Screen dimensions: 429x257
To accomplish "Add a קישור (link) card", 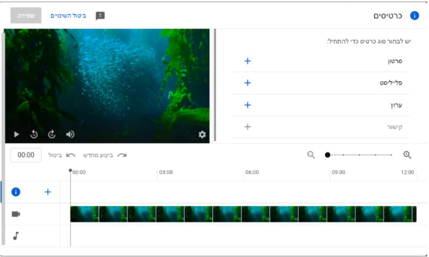I will pyautogui.click(x=247, y=127).
